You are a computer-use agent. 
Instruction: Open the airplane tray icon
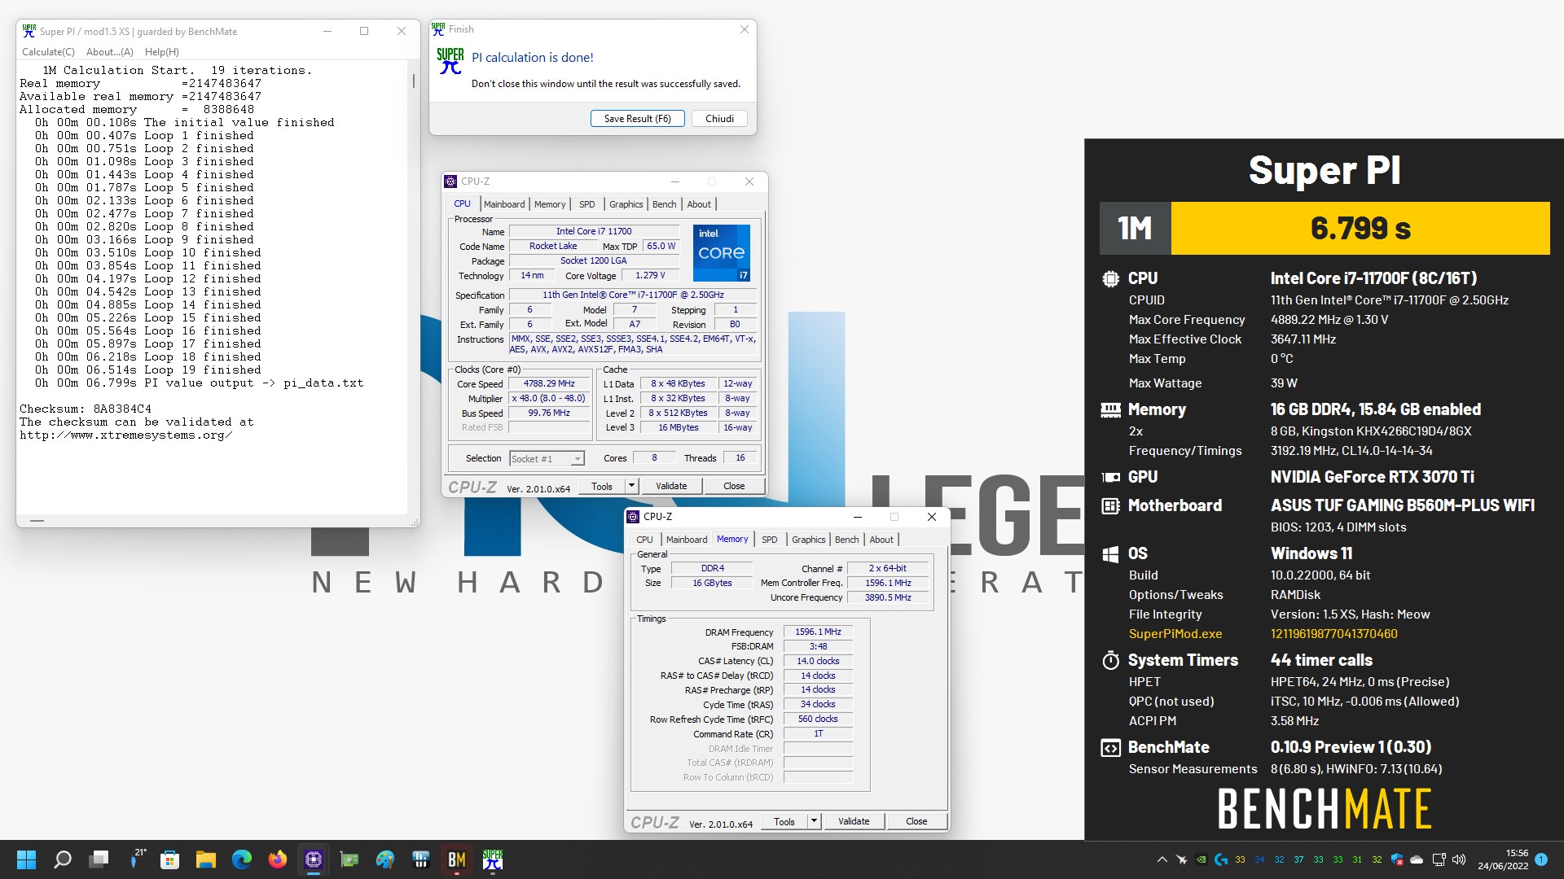click(x=1181, y=859)
